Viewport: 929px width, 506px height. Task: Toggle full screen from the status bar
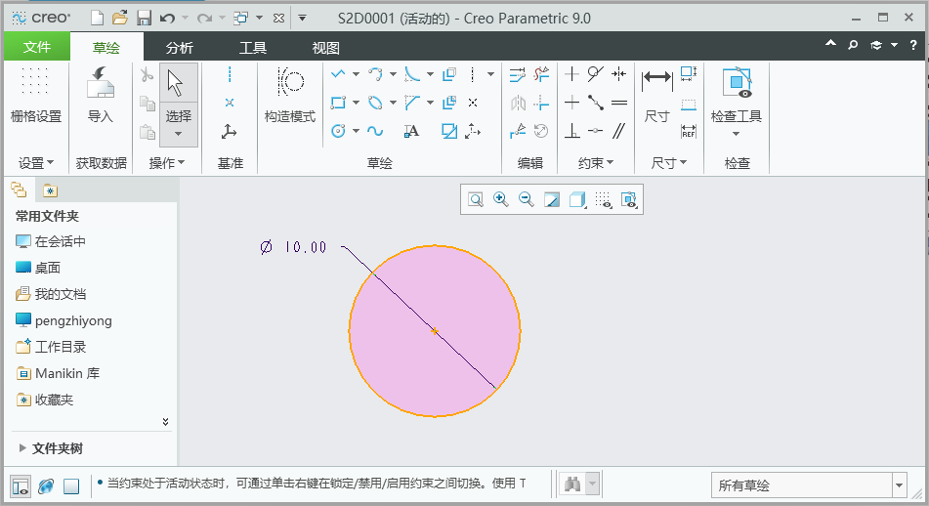71,485
